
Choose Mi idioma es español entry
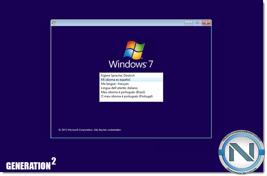131,80
